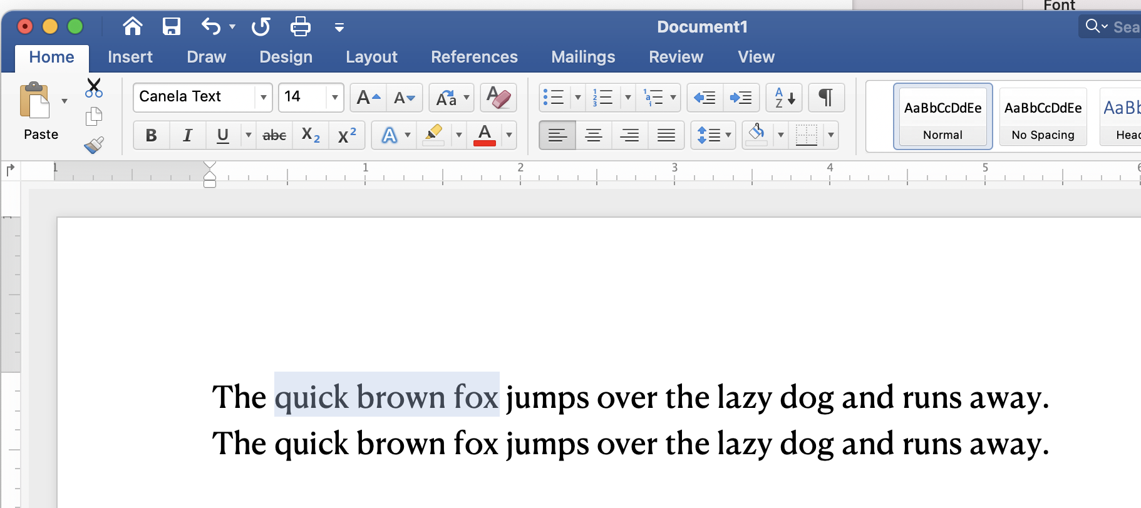This screenshot has width=1141, height=508.
Task: Toggle italic formatting
Action: (187, 135)
